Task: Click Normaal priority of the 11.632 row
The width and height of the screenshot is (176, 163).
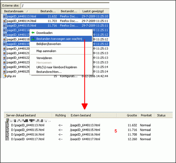Action: 146,125
